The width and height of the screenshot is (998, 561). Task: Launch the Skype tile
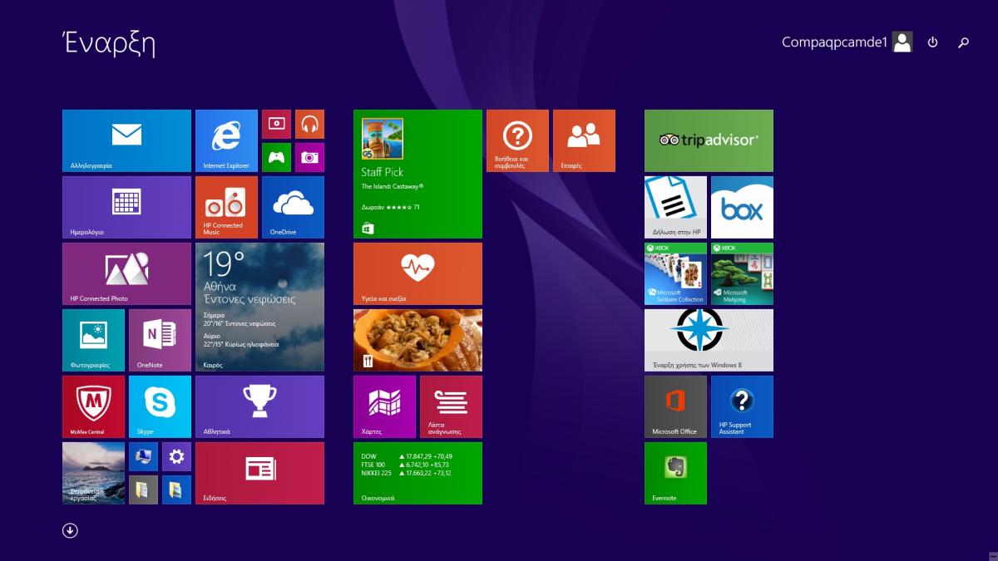pos(160,406)
